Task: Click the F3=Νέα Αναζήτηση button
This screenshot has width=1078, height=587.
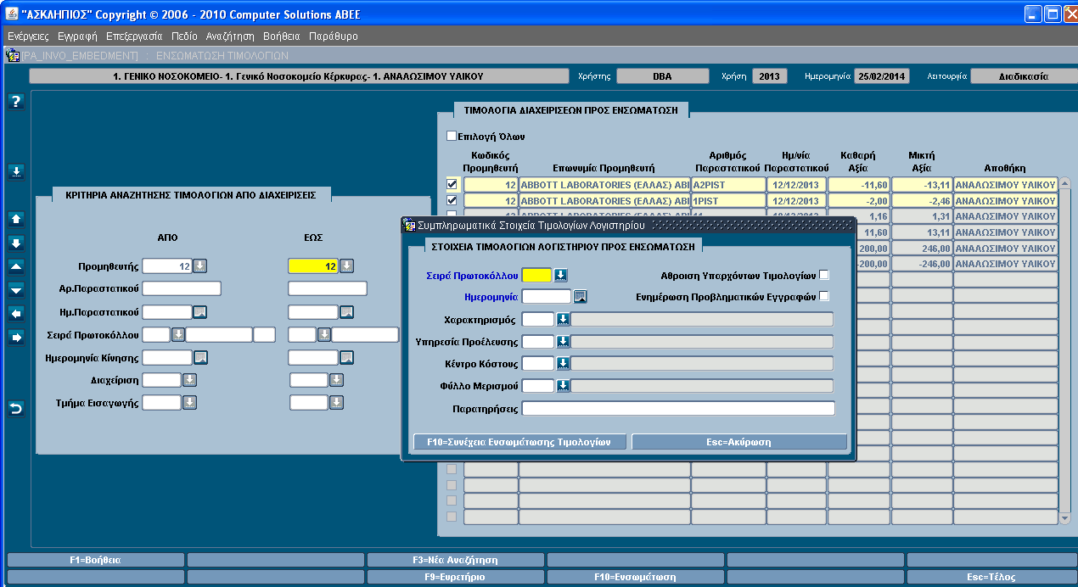Action: coord(456,560)
